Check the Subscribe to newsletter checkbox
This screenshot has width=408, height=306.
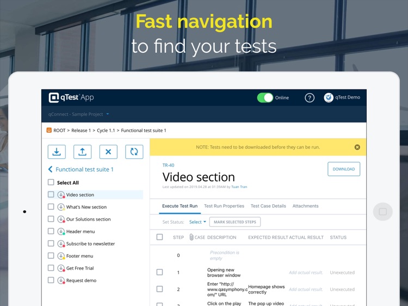coord(51,243)
